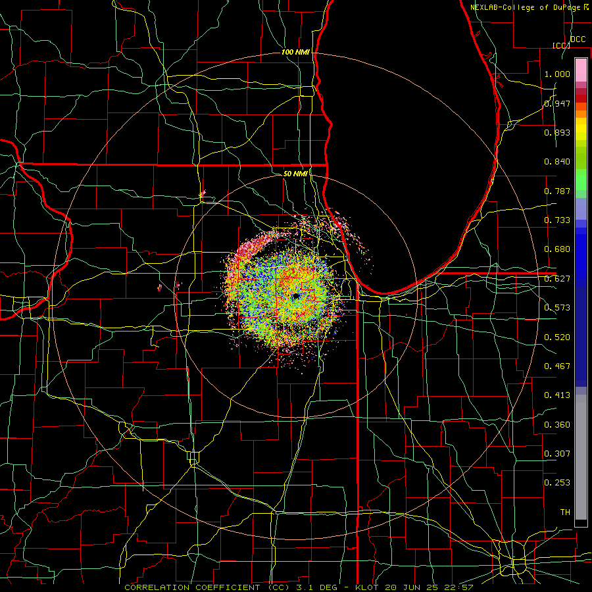Pick the bright green swatch on the color bar
592x592 pixels.
pyautogui.click(x=581, y=180)
